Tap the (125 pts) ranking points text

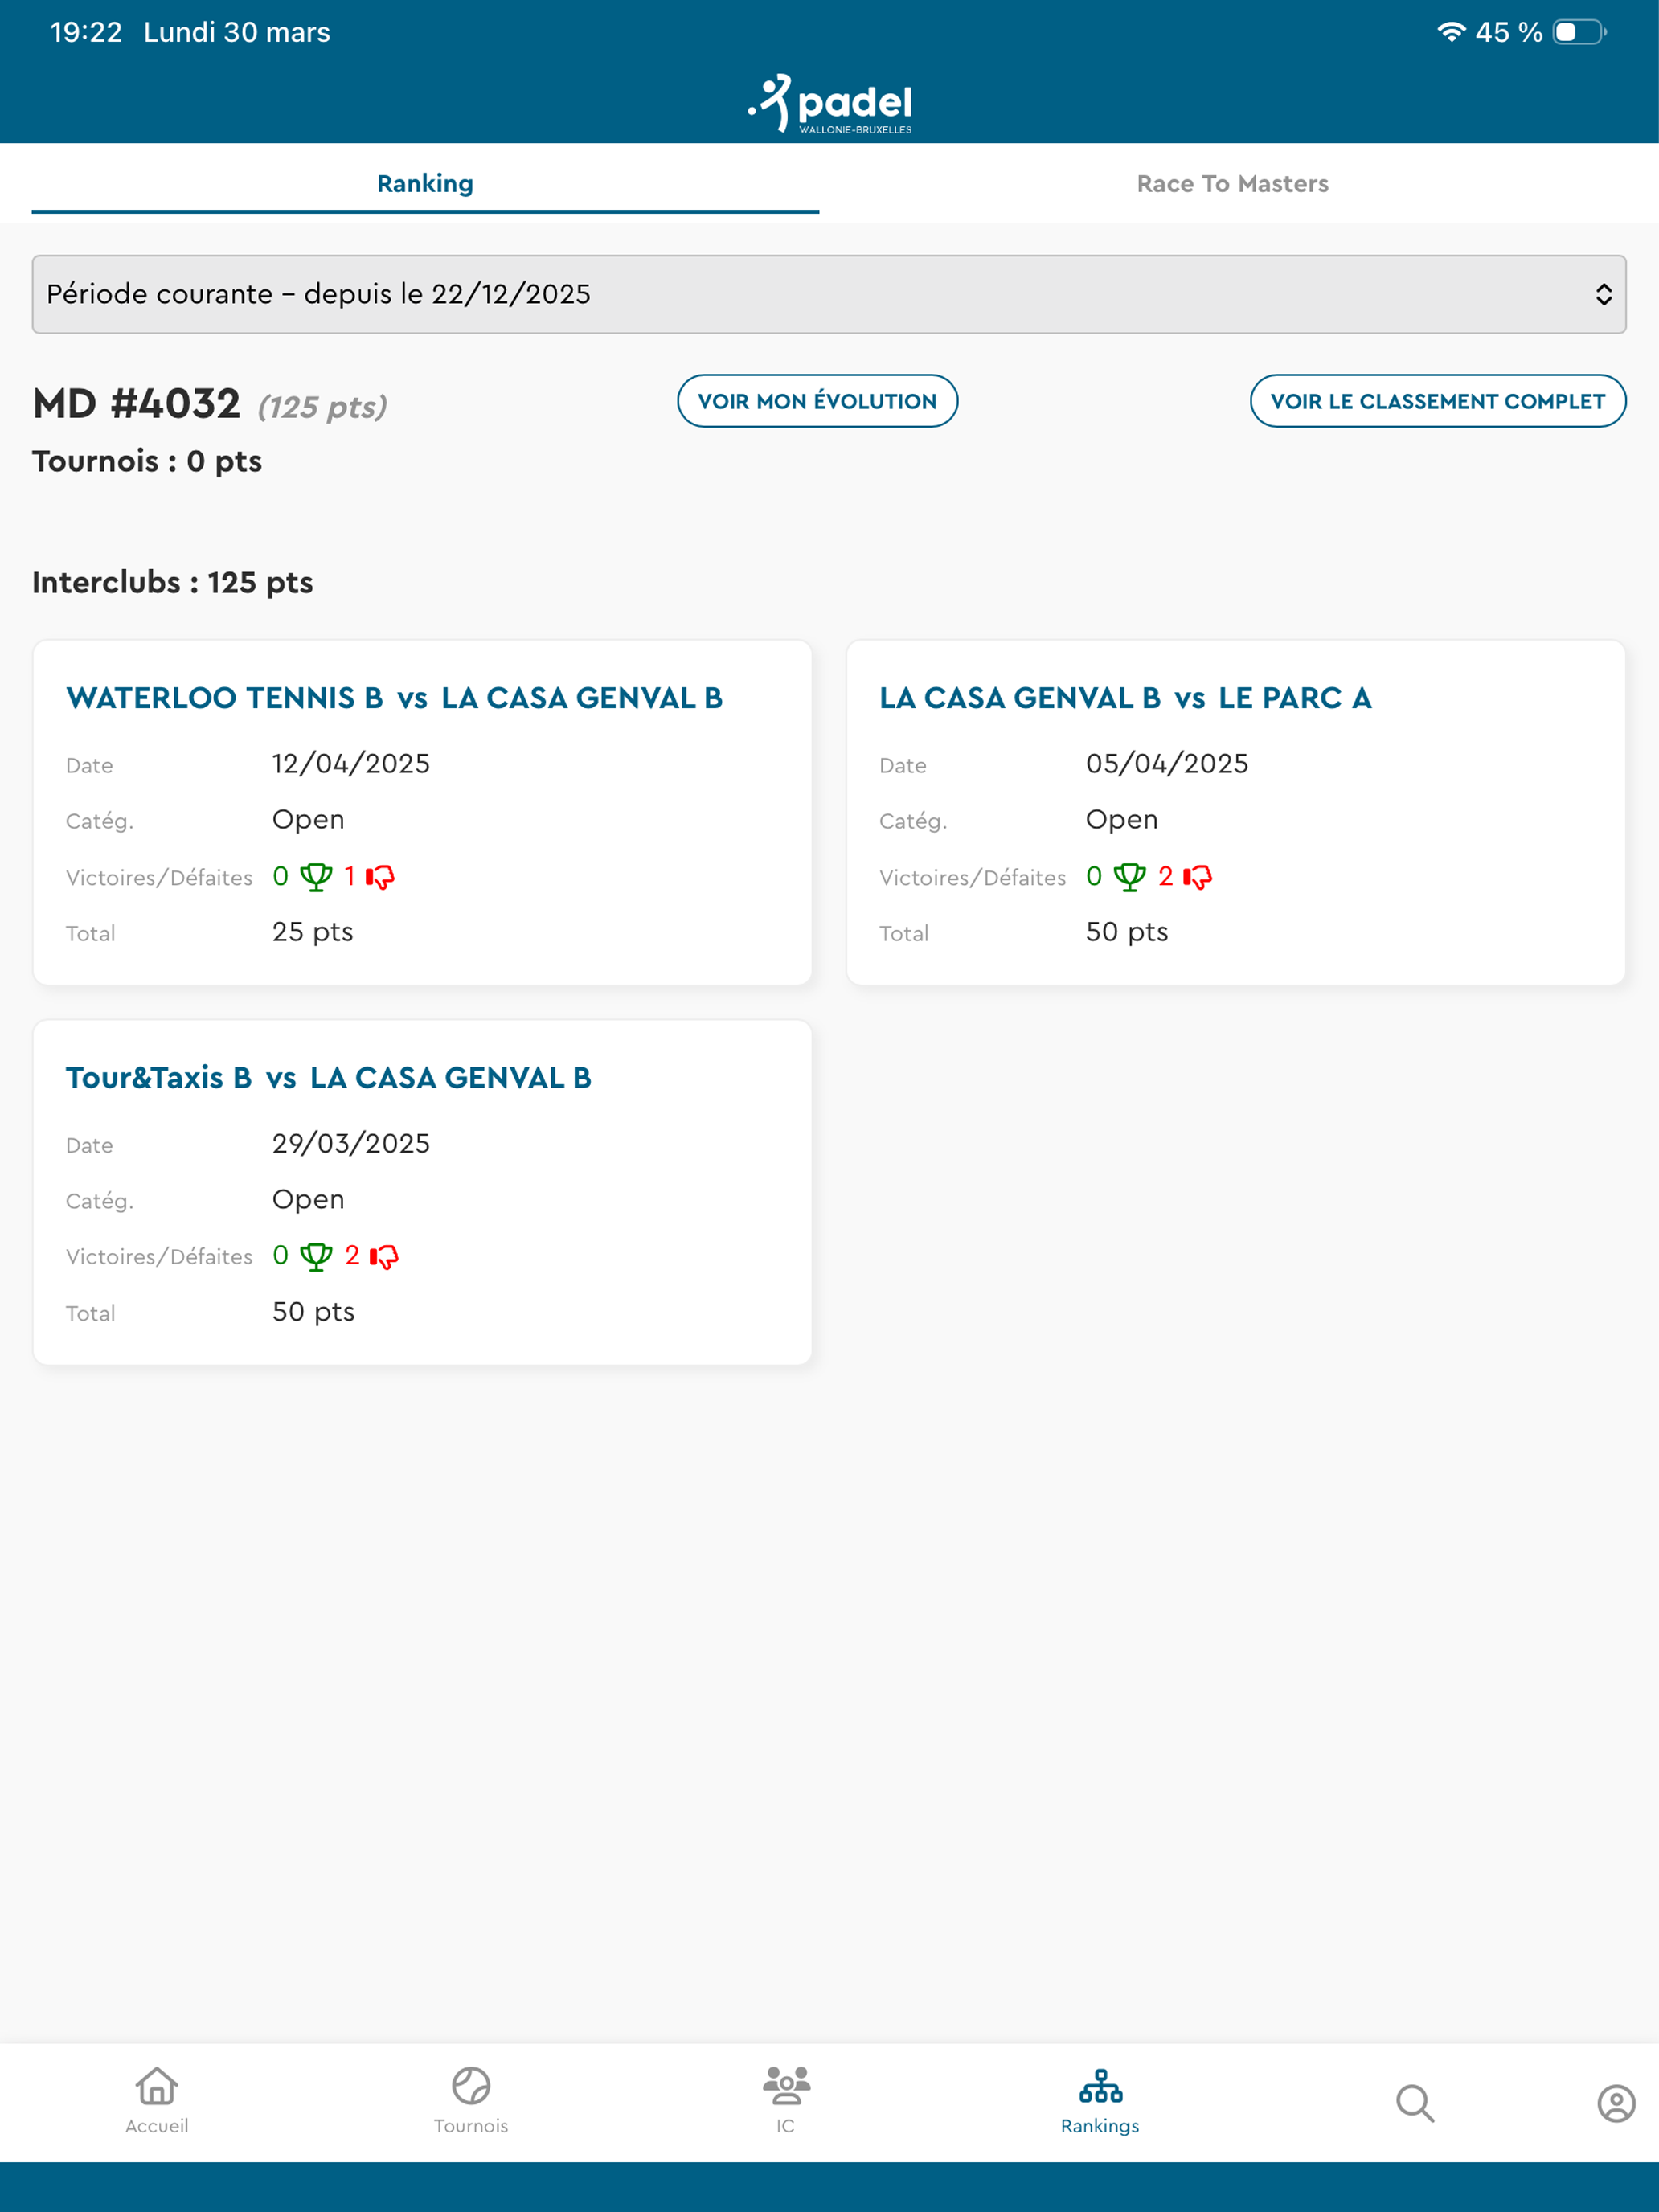(x=323, y=407)
